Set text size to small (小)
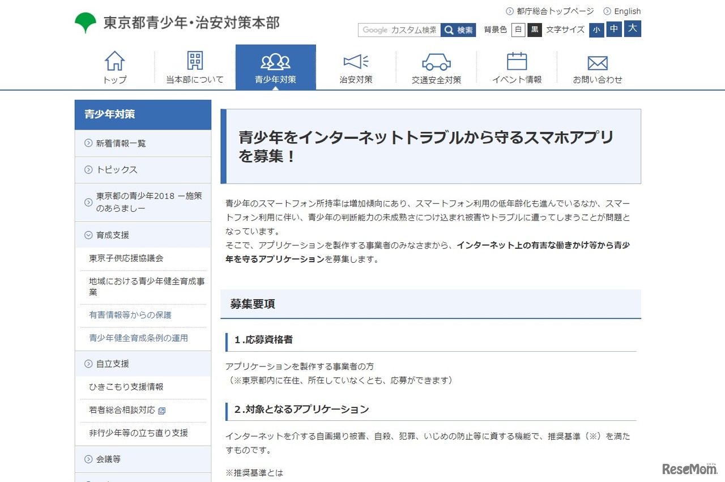The image size is (725, 482). tap(596, 30)
